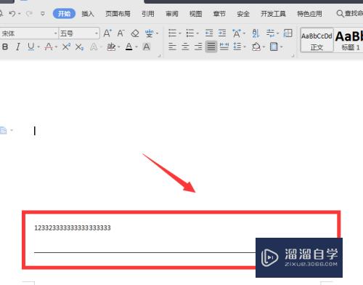Image resolution: width=363 pixels, height=285 pixels.
Task: Select the 特色应用 tab
Action: tap(309, 14)
